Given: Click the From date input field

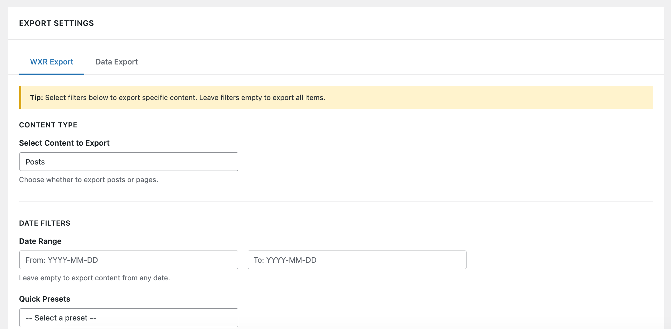Looking at the screenshot, I should click(129, 260).
